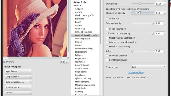Screen dimensions: 171x96
Task: Enable the Use as saturation checkbox
Action: tap(107, 29)
